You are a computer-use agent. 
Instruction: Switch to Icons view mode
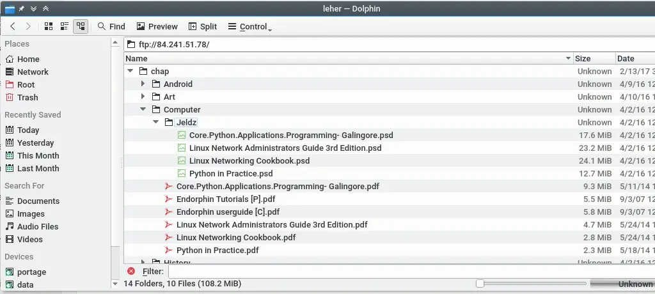click(x=49, y=26)
